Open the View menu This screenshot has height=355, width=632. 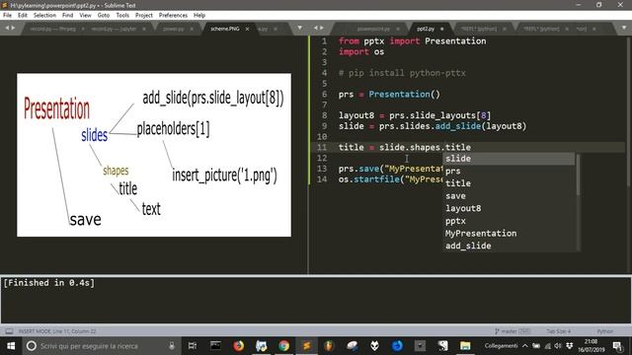coord(85,16)
